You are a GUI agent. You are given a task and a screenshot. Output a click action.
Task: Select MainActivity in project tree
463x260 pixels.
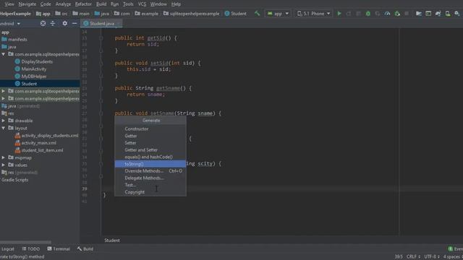pos(34,69)
